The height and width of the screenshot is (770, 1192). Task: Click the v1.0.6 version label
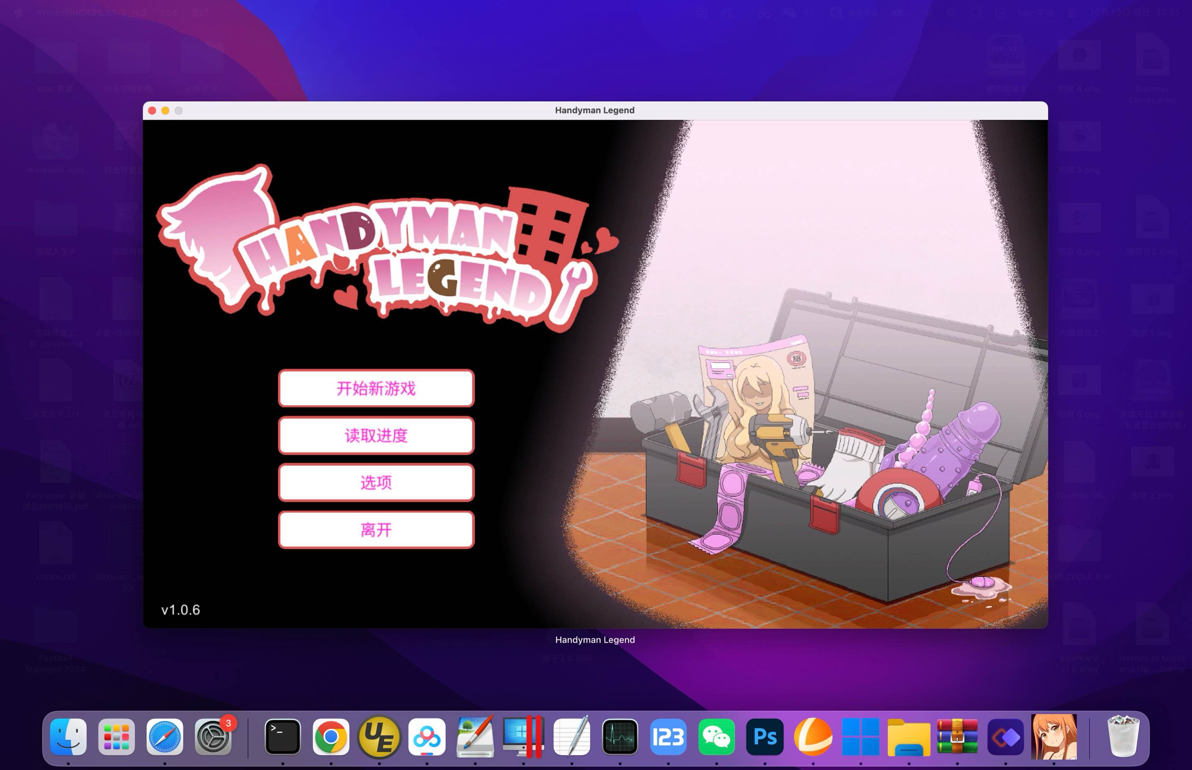[x=180, y=610]
